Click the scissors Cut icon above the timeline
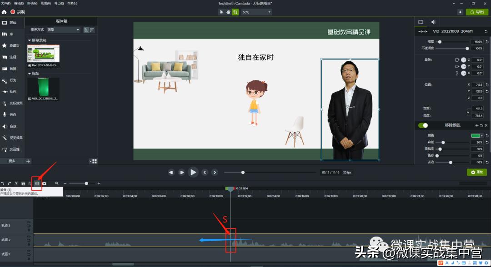The image size is (491, 267). point(16,183)
